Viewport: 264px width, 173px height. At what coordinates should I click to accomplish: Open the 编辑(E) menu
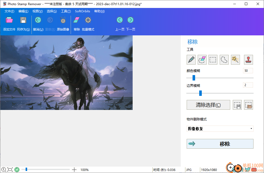23,11
